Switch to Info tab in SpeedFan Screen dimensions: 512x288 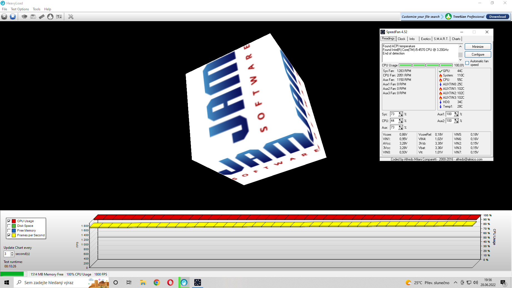(x=412, y=39)
